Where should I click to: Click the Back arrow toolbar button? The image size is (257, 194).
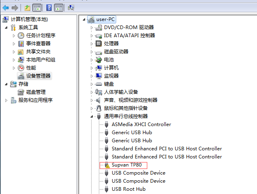pyautogui.click(x=6, y=8)
